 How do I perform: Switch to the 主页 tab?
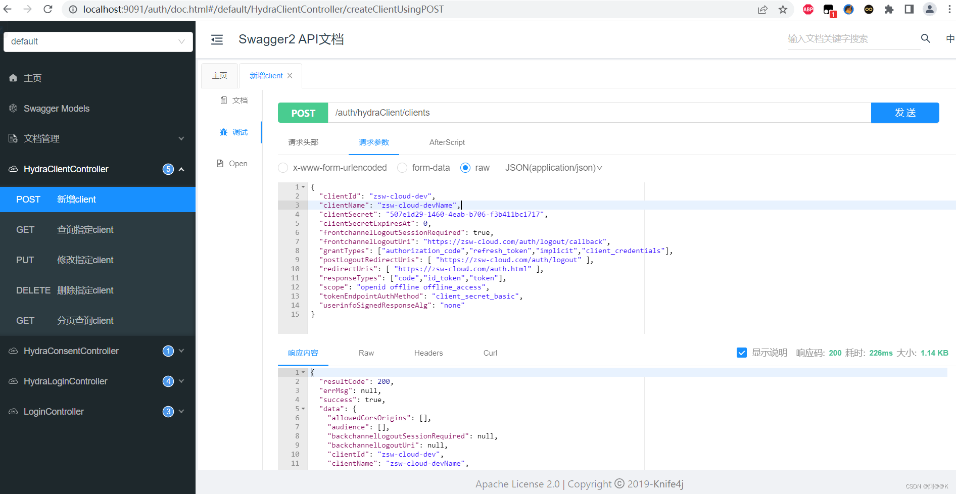[x=219, y=76]
